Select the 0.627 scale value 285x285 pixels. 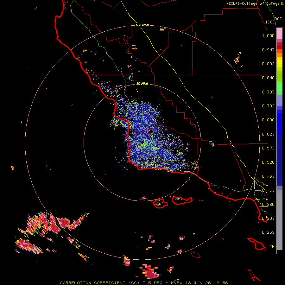(x=268, y=134)
